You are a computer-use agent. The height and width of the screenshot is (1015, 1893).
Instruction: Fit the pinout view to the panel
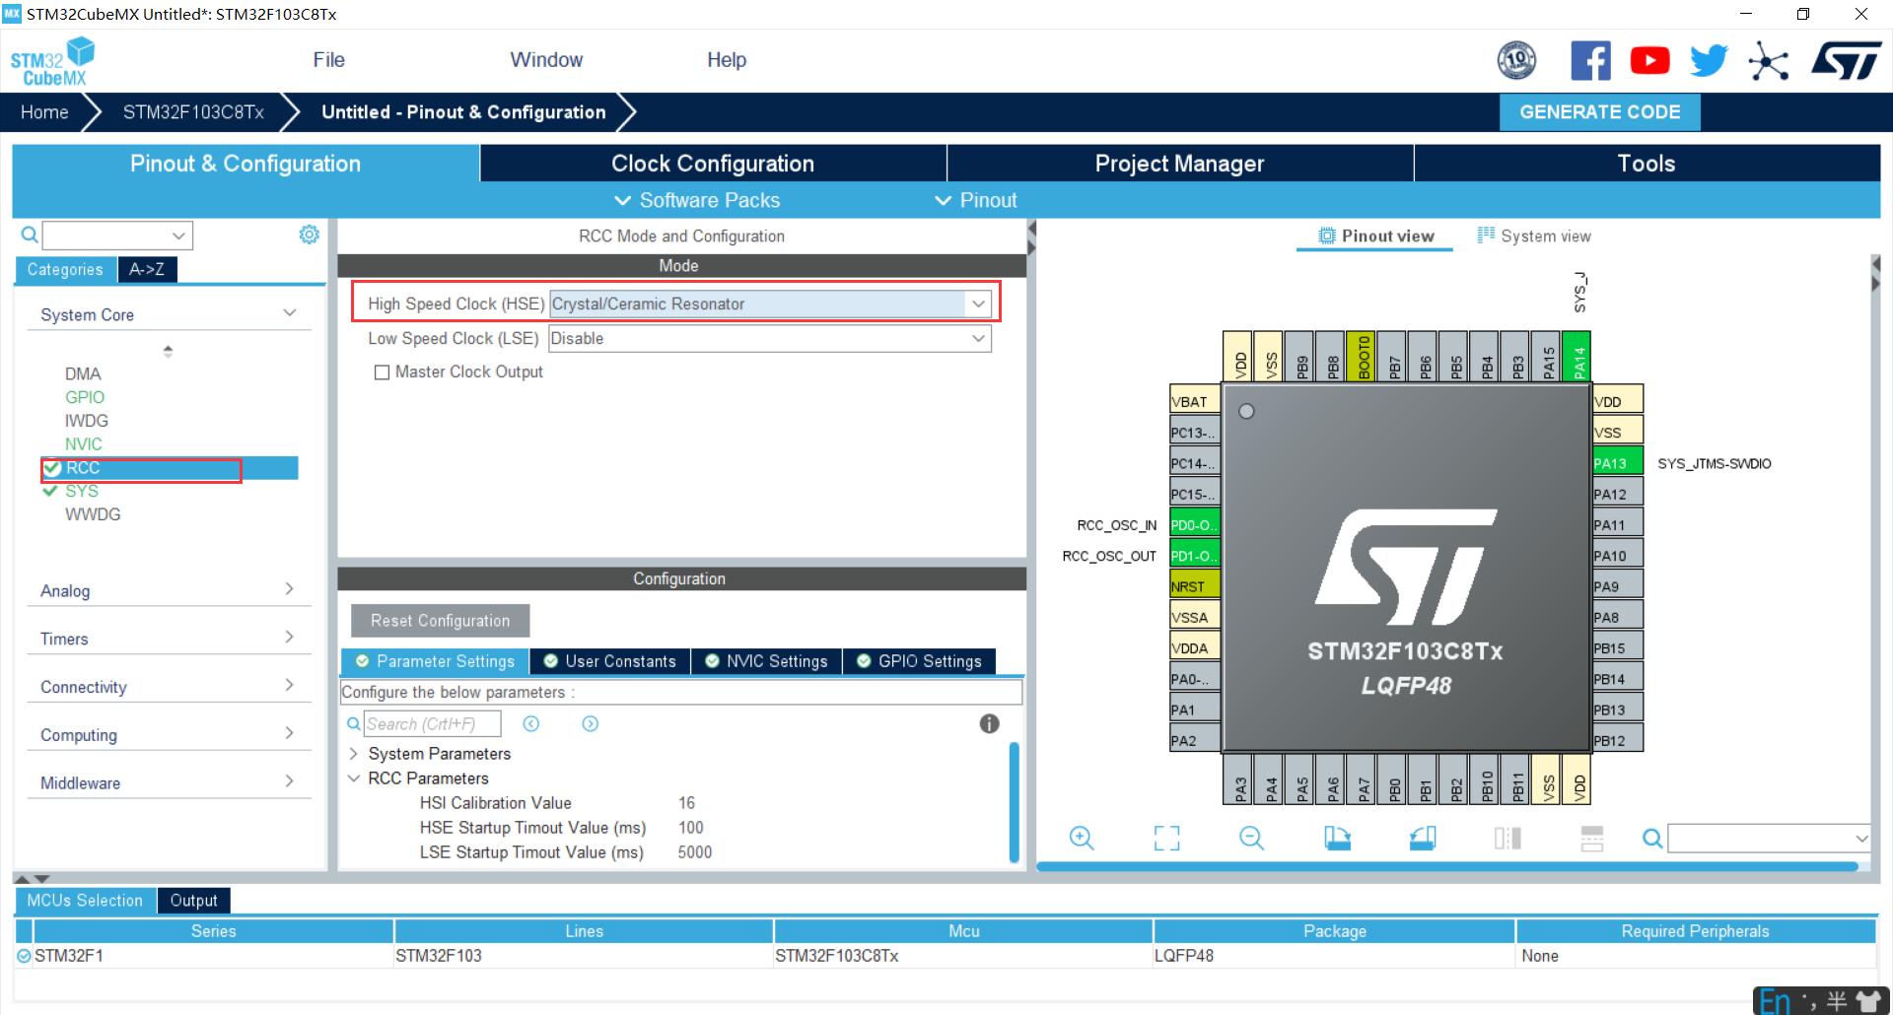pyautogui.click(x=1167, y=839)
